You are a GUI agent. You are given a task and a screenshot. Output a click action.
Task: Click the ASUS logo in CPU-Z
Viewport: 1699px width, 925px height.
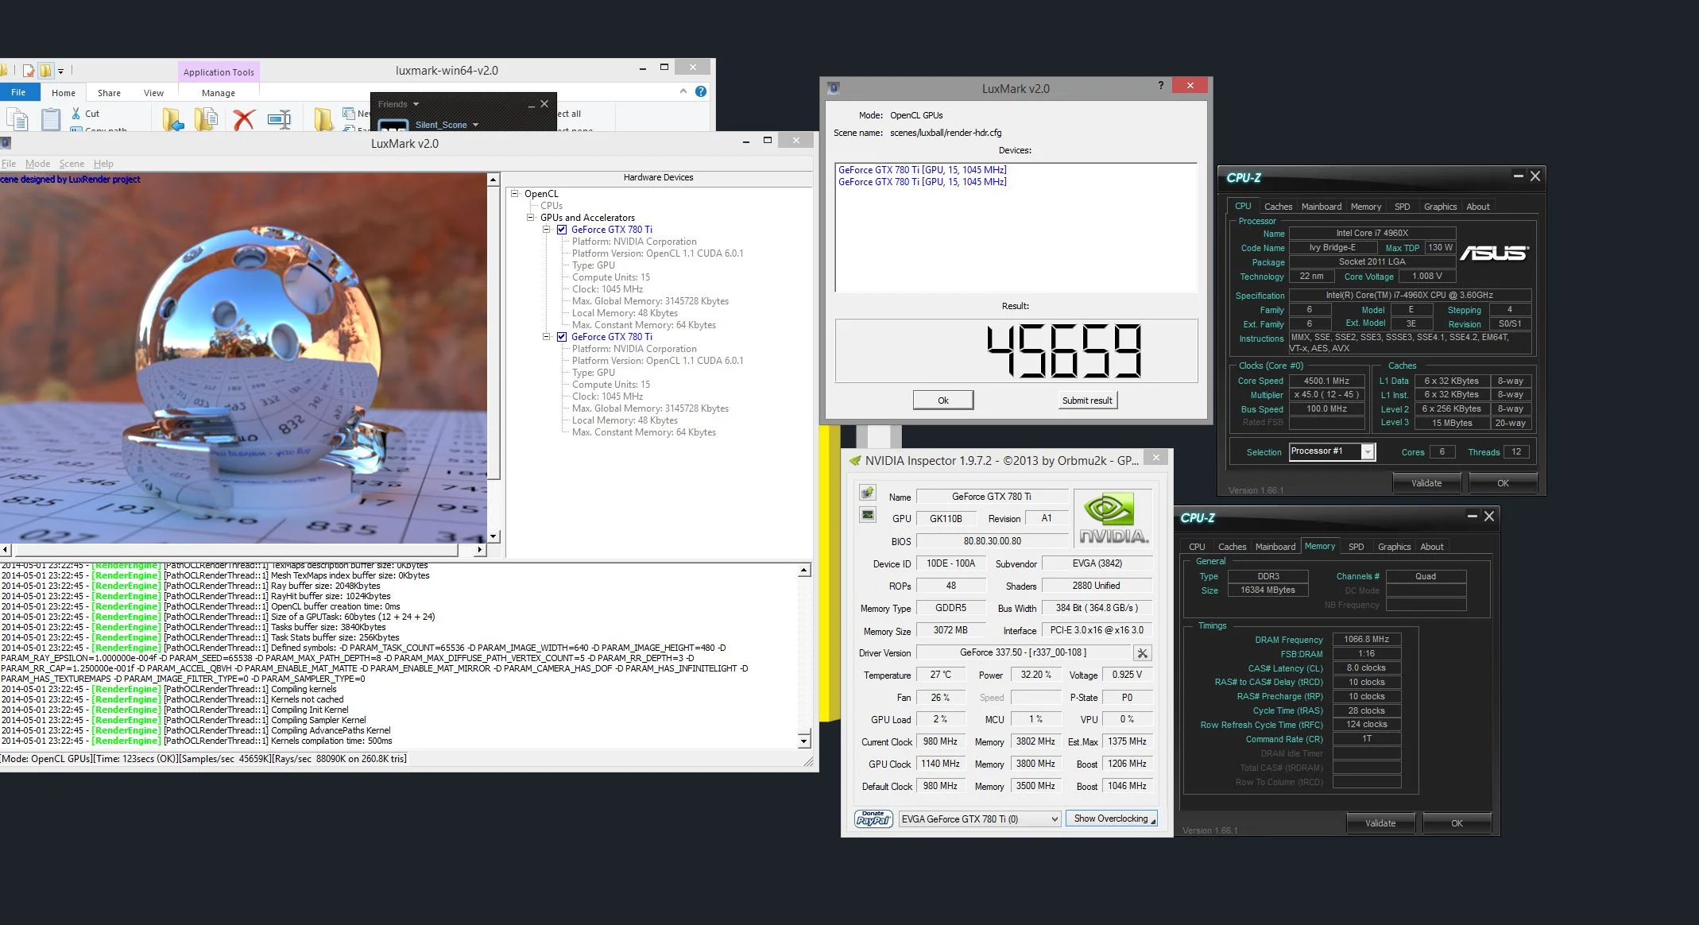tap(1494, 253)
